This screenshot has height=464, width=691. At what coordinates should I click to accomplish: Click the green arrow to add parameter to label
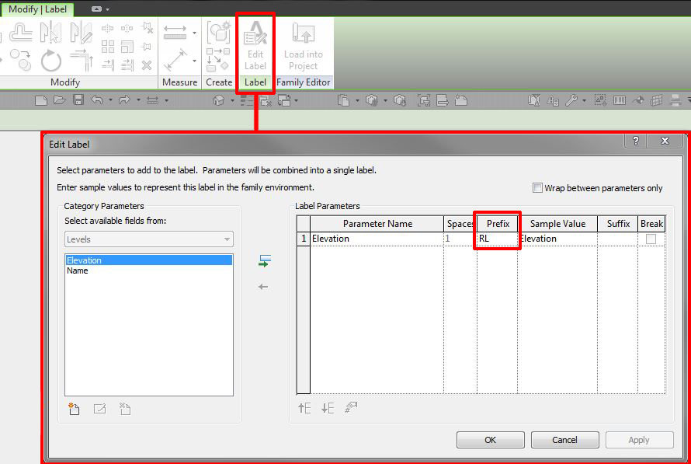pyautogui.click(x=262, y=260)
